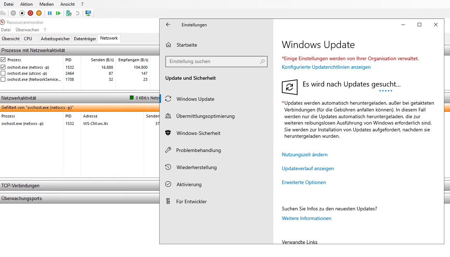Pause the virtual machine with blue pause icon

pyautogui.click(x=50, y=13)
